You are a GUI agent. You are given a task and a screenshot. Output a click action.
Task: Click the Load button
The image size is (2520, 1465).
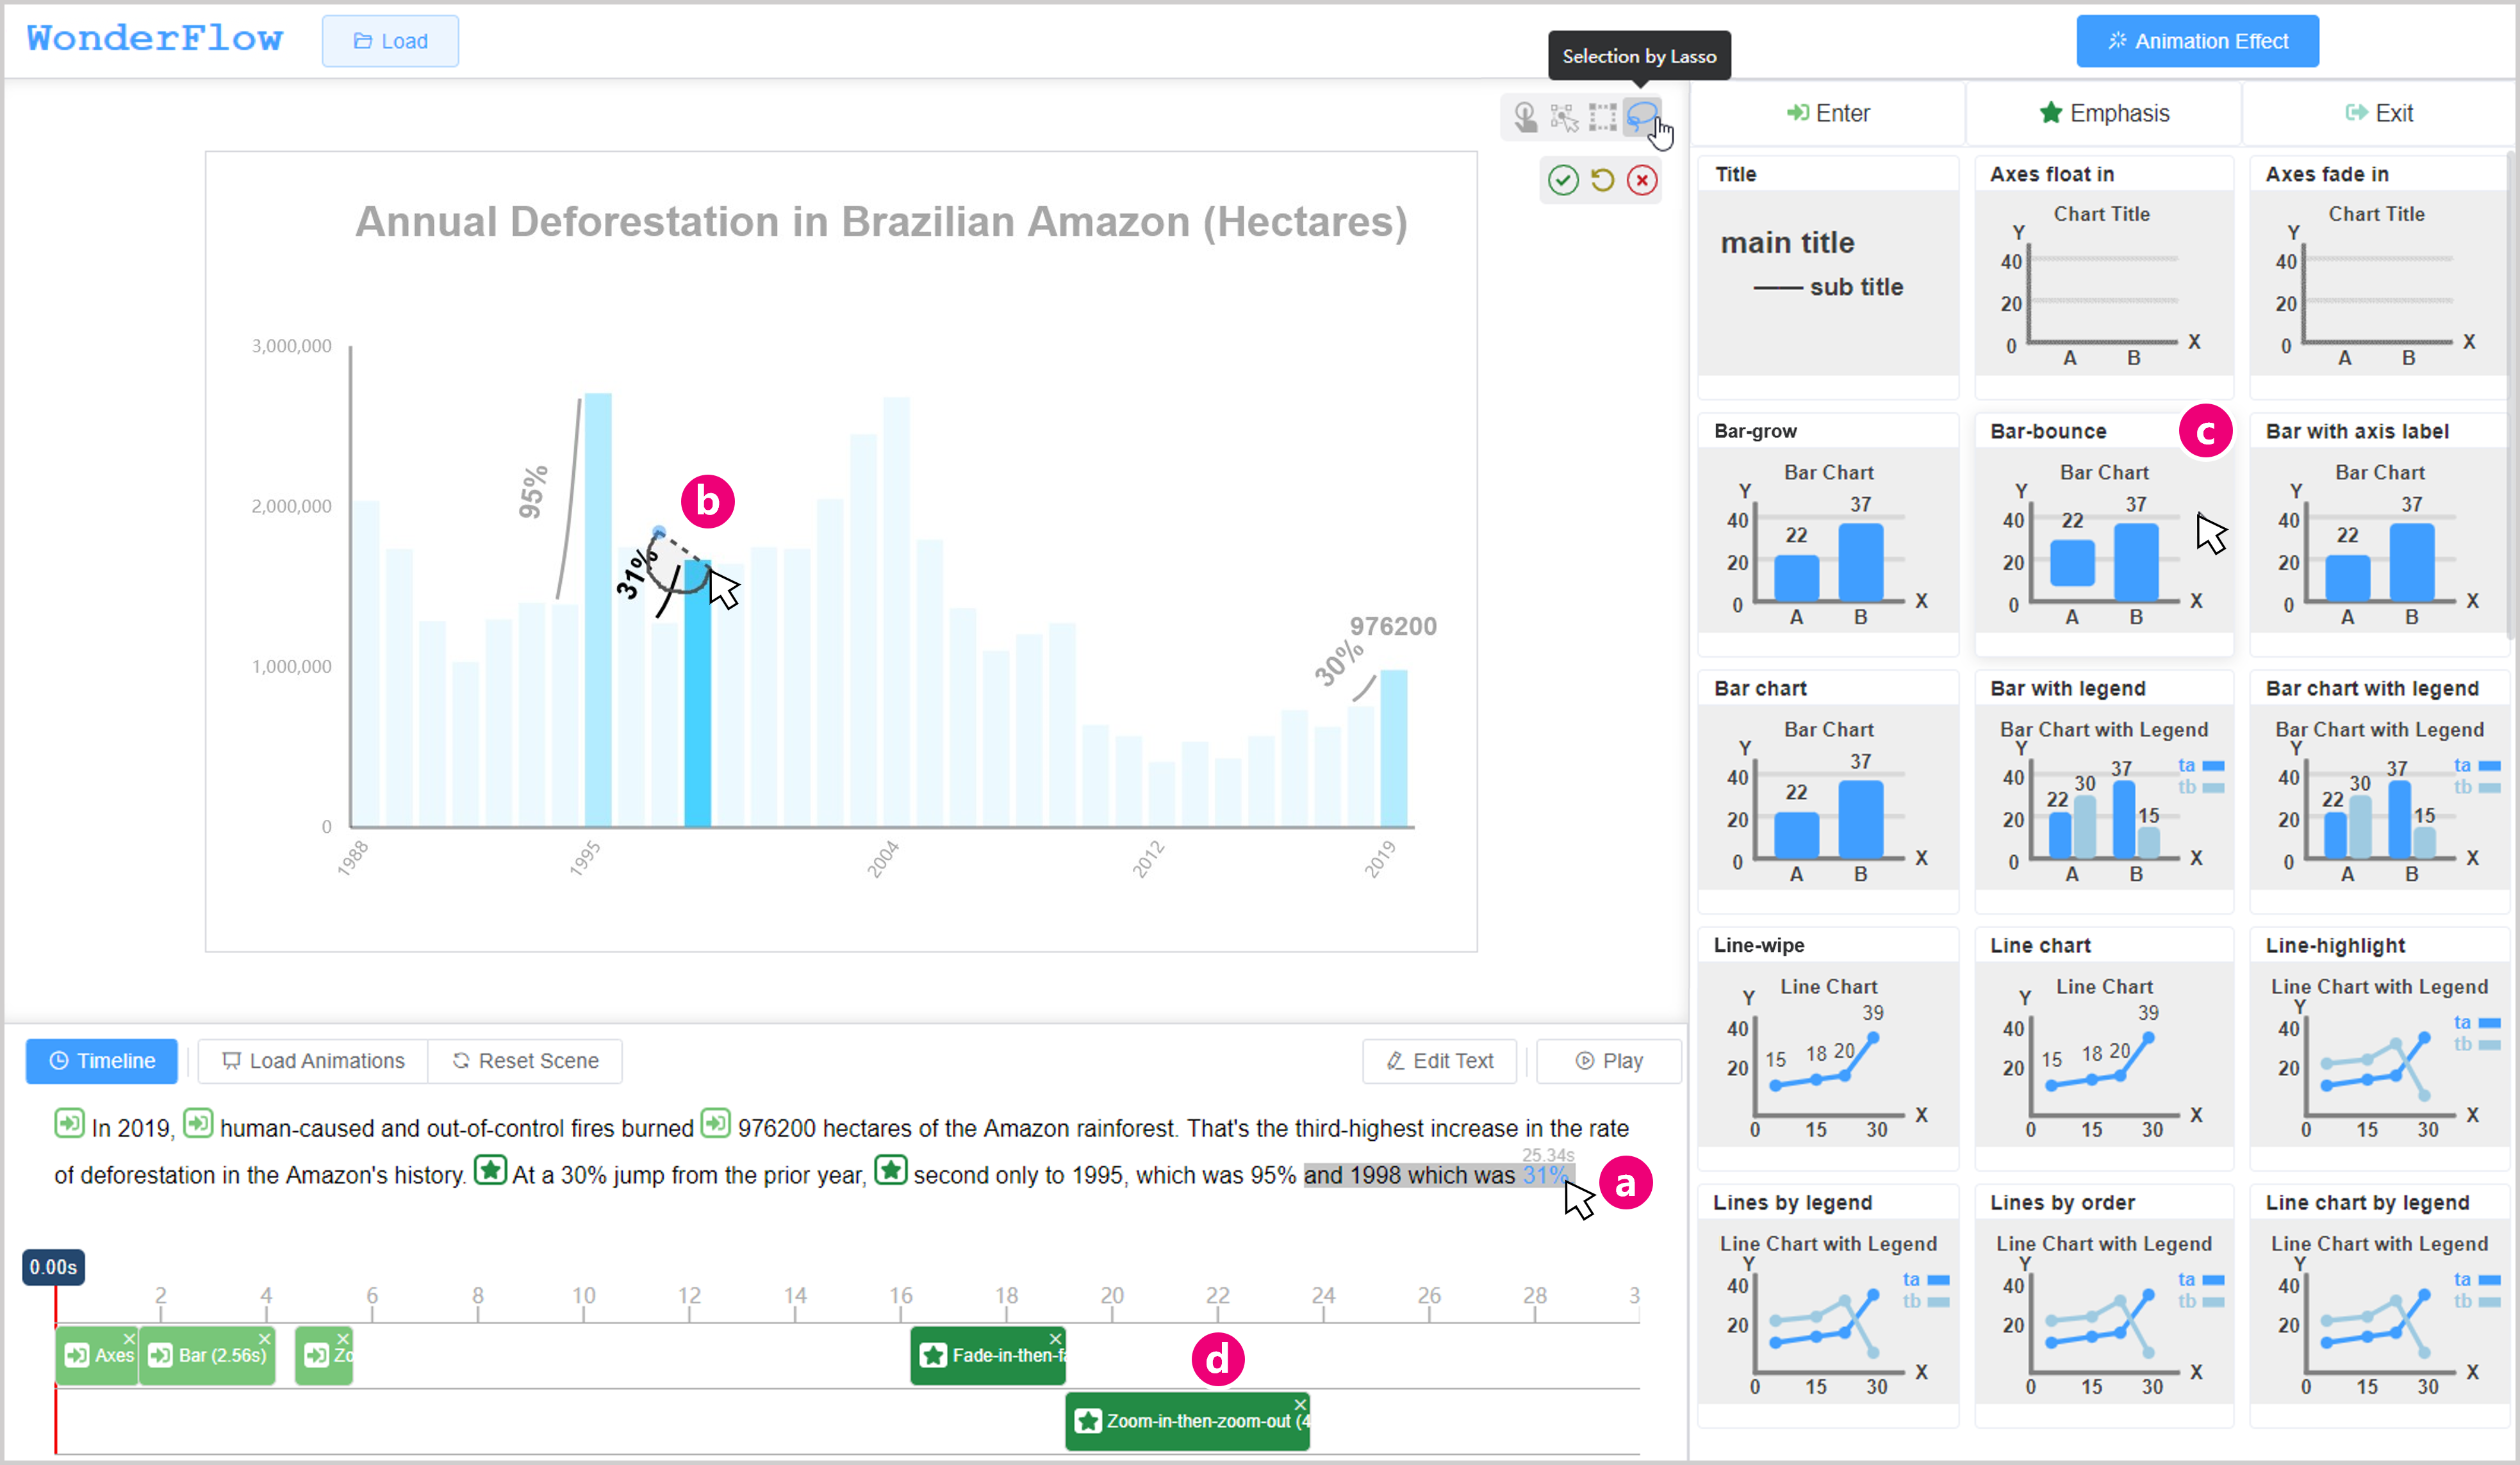pyautogui.click(x=390, y=41)
